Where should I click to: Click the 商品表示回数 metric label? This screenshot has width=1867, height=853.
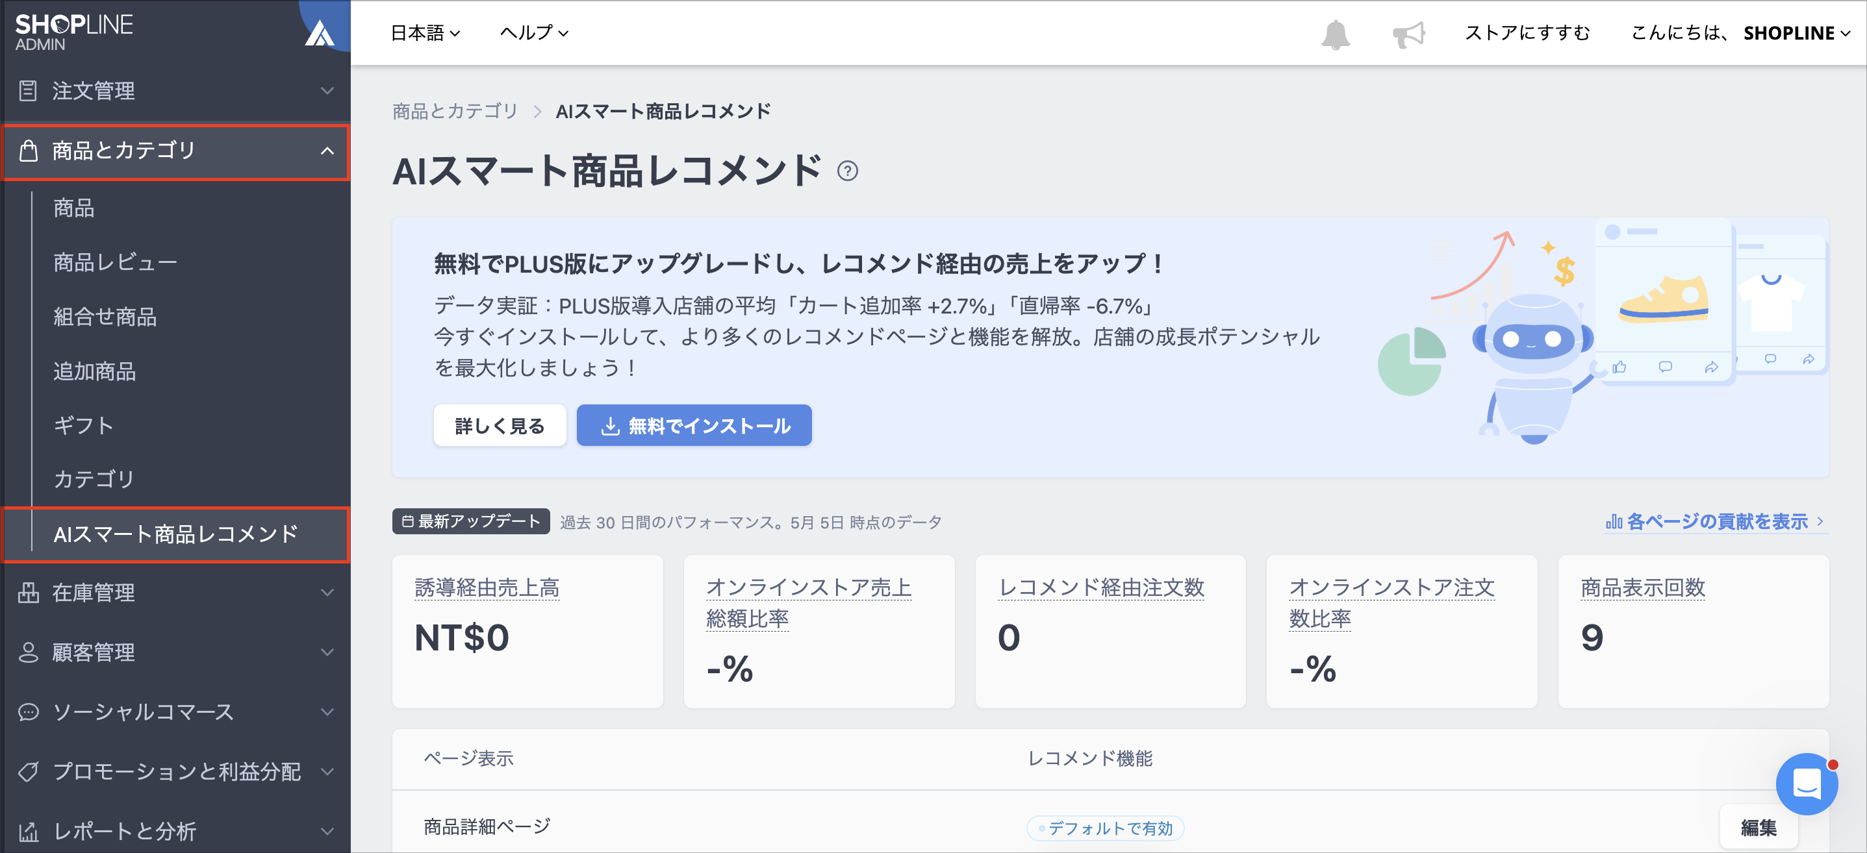point(1642,587)
